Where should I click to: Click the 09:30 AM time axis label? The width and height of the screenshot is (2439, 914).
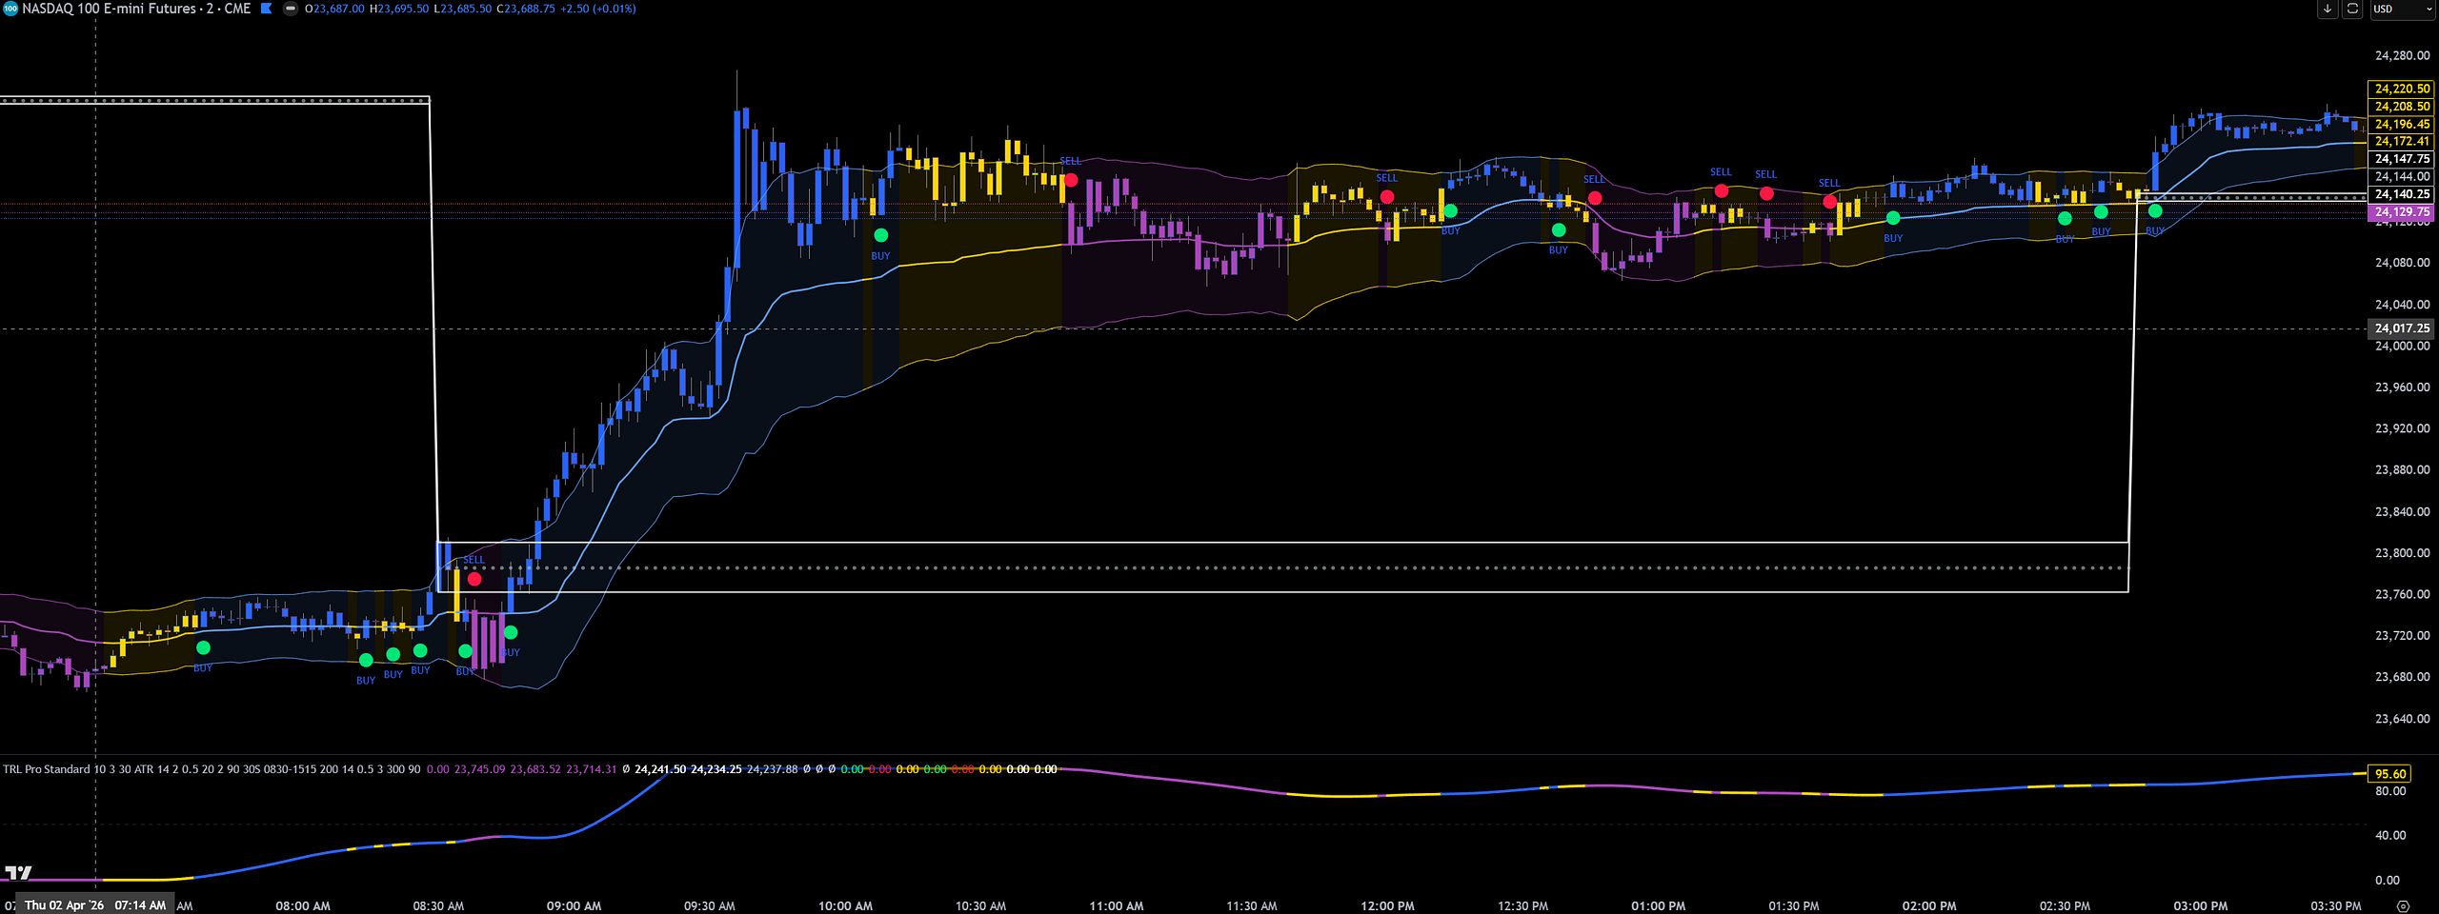[x=710, y=906]
